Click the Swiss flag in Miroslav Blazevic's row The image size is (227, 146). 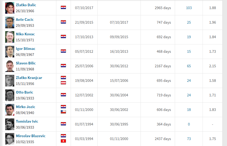click(63, 141)
